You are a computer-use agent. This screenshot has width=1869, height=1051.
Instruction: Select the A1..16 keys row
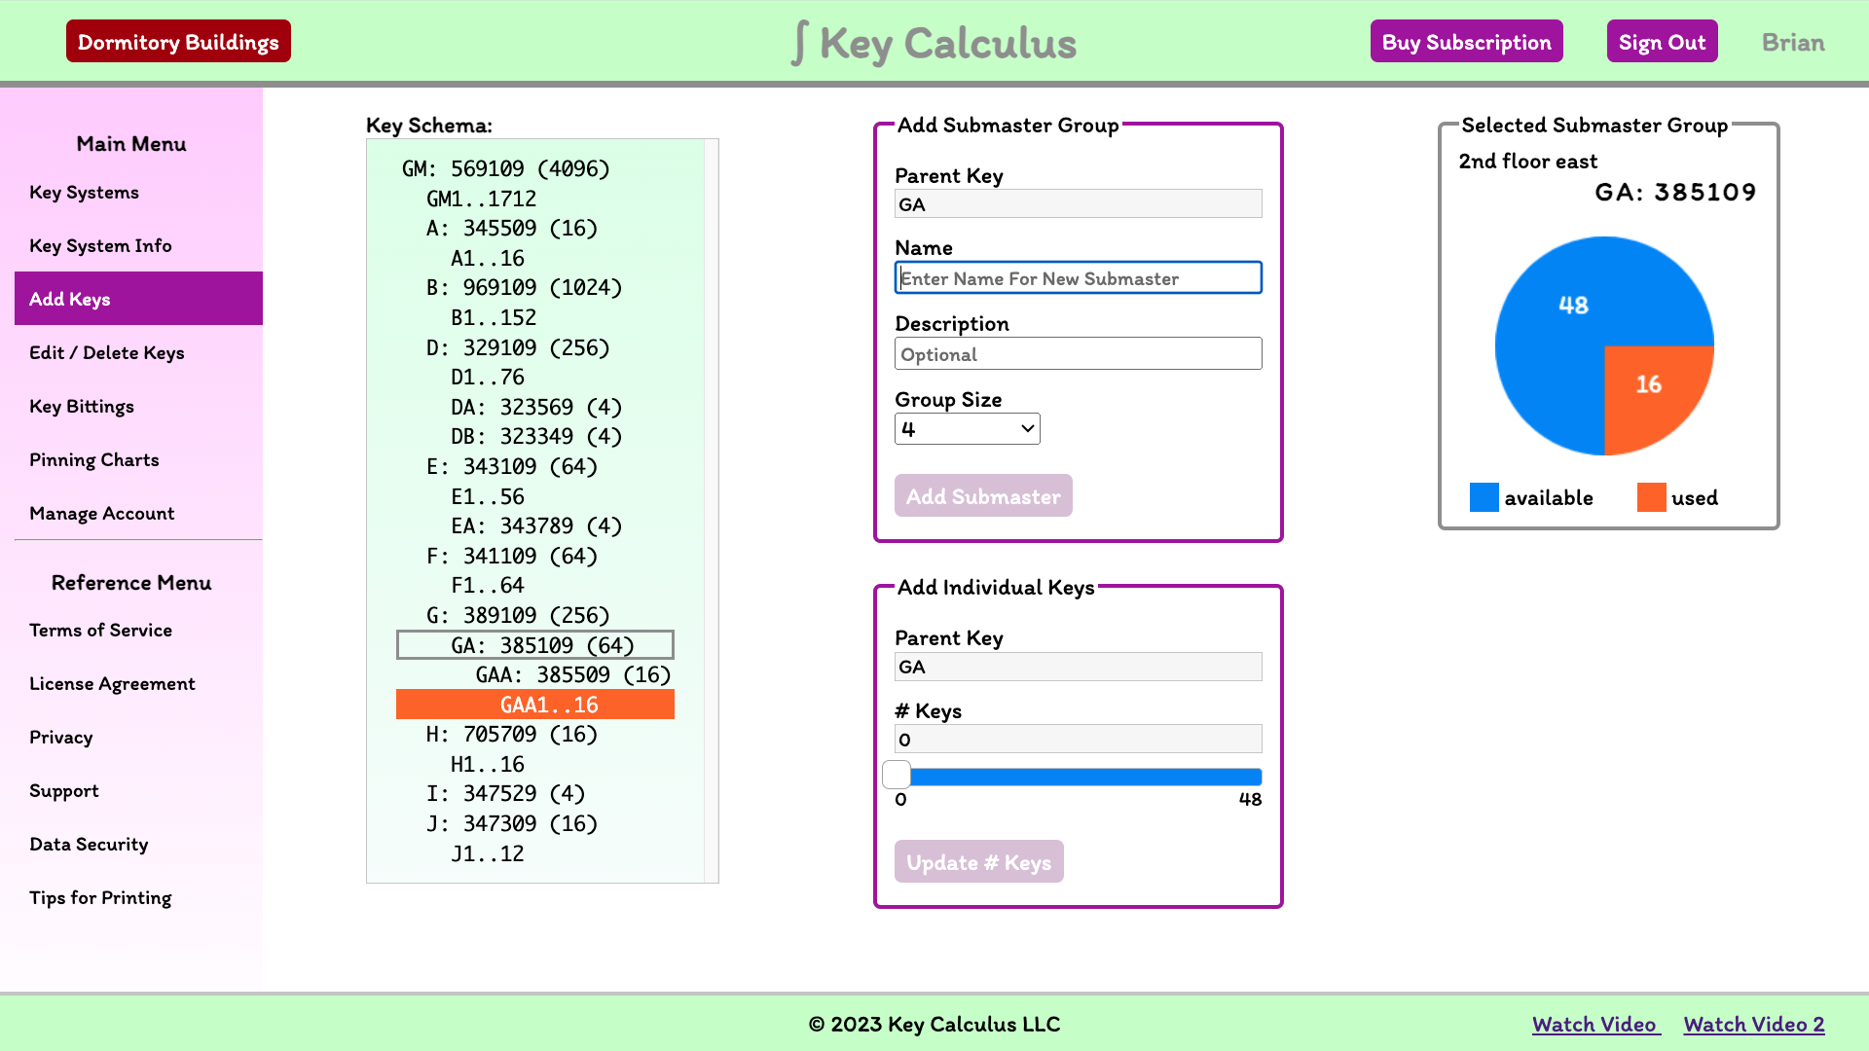click(535, 258)
